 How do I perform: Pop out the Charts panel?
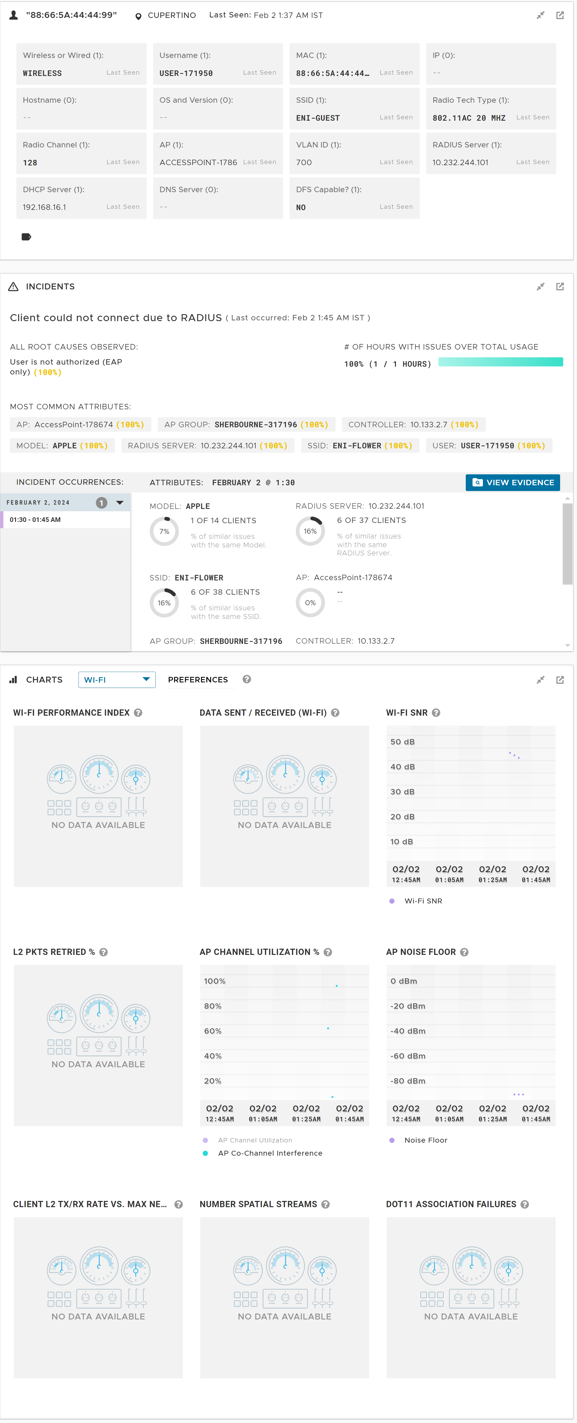(560, 680)
